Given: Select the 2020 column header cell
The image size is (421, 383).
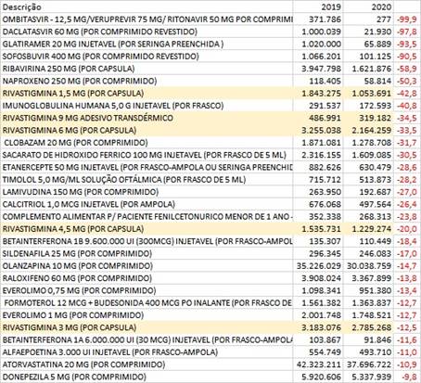Looking at the screenshot, I should click(368, 6).
